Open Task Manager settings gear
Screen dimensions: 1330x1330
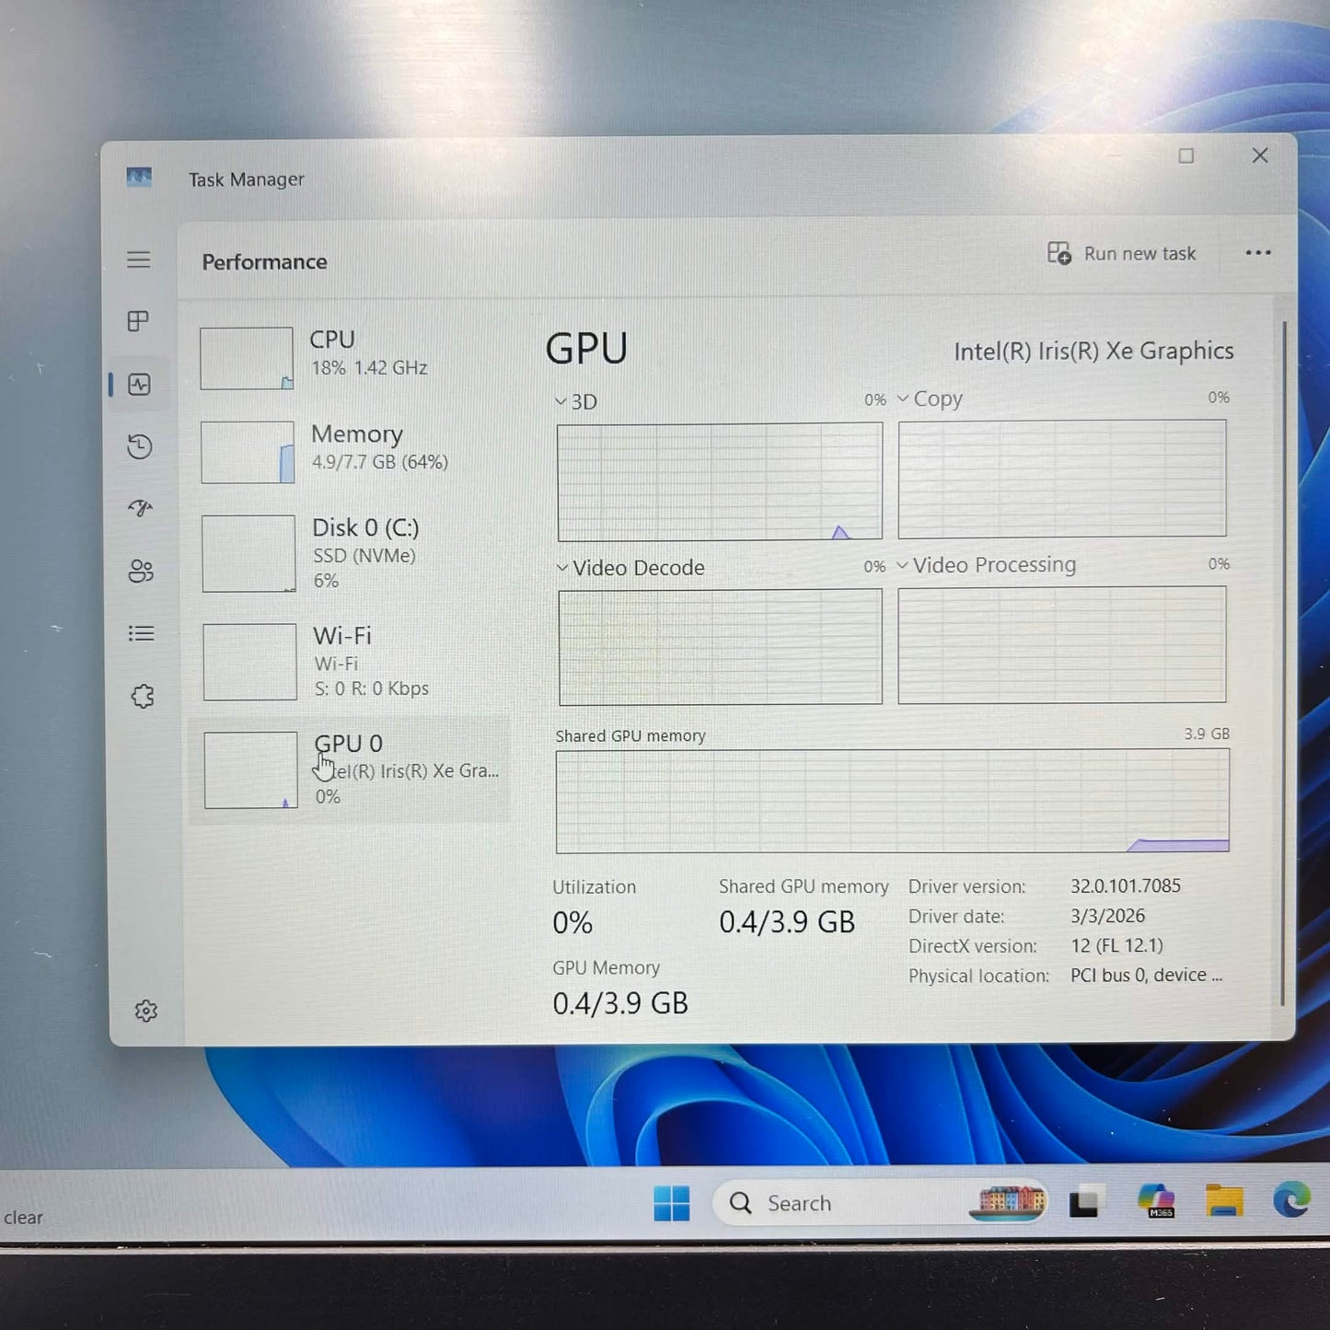[x=146, y=1011]
